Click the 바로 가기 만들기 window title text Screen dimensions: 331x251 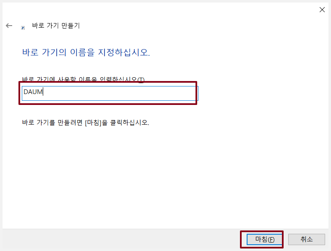56,26
